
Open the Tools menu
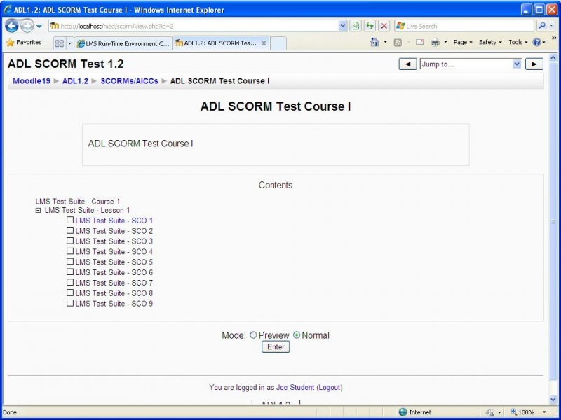tap(518, 43)
